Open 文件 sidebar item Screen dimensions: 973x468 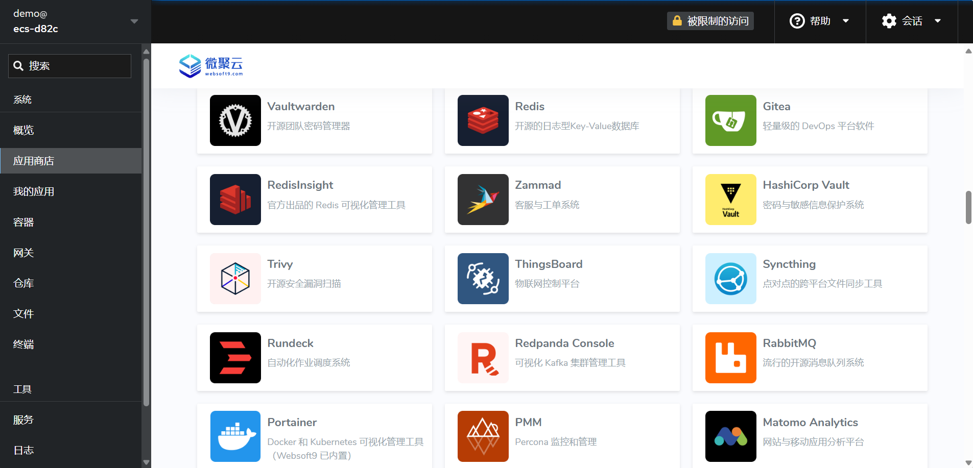coord(71,314)
